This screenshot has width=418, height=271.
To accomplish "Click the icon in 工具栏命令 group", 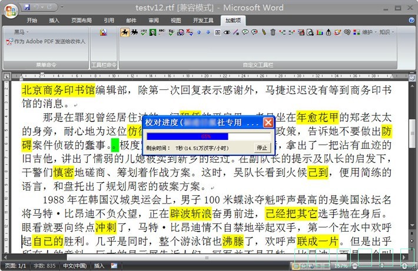I will tap(104, 32).
